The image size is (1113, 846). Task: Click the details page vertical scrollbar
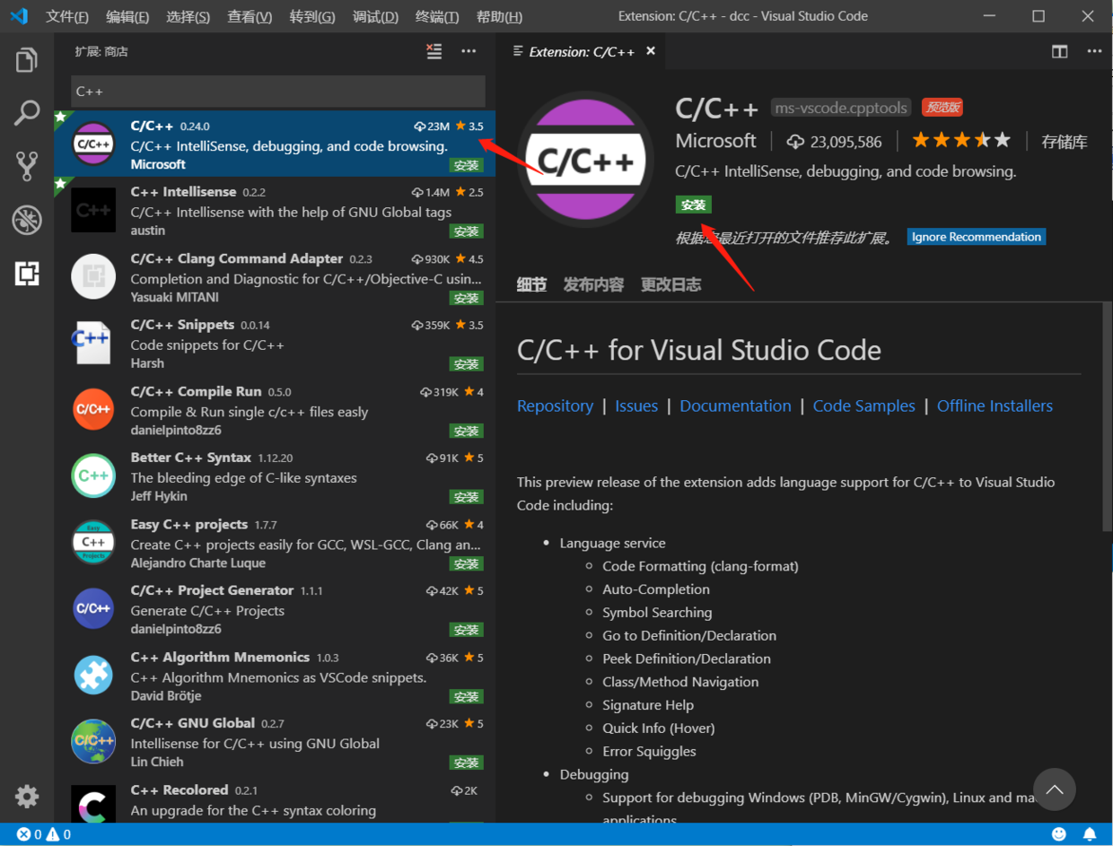(x=1107, y=416)
